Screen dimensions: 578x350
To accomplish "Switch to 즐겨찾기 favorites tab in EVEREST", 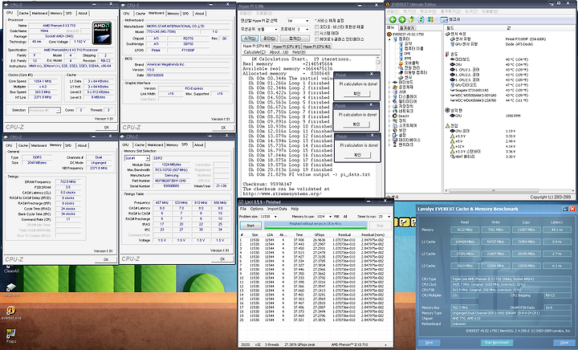I will [406, 28].
